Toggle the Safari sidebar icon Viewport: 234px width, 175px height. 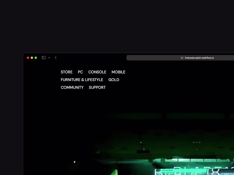pyautogui.click(x=44, y=57)
